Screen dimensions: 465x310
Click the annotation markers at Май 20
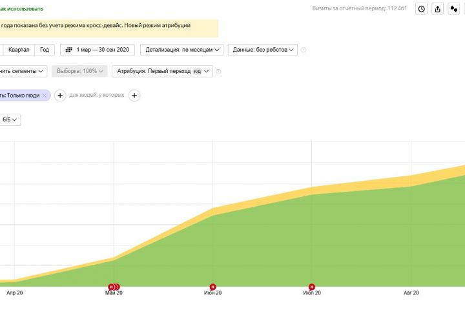114,287
